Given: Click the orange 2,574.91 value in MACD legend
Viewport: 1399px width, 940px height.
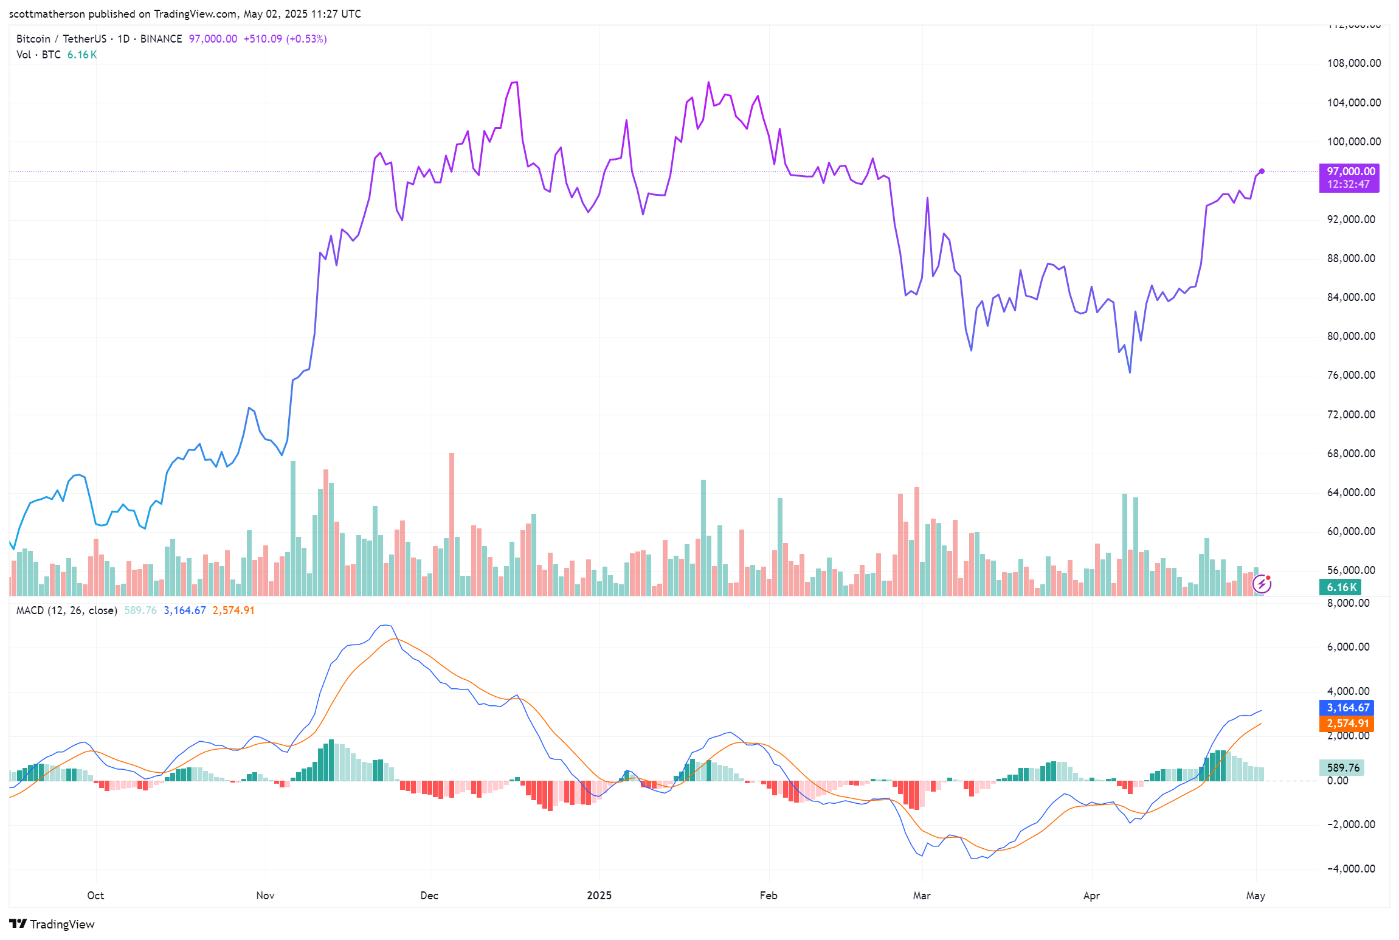Looking at the screenshot, I should [x=233, y=610].
